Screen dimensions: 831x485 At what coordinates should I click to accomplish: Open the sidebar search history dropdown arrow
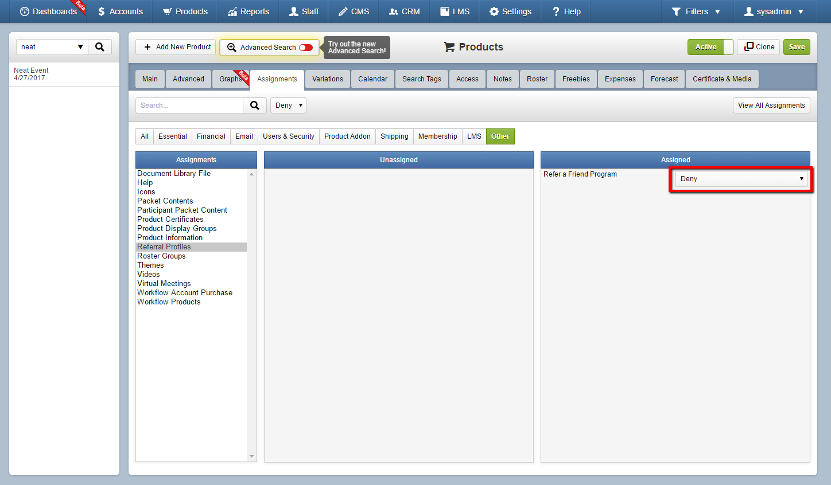pos(80,47)
